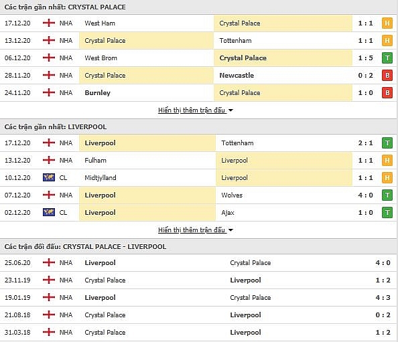Click the red B badge for Newcastle match
The image size is (398, 342).
[387, 76]
